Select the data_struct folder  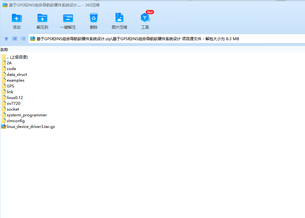point(14,74)
